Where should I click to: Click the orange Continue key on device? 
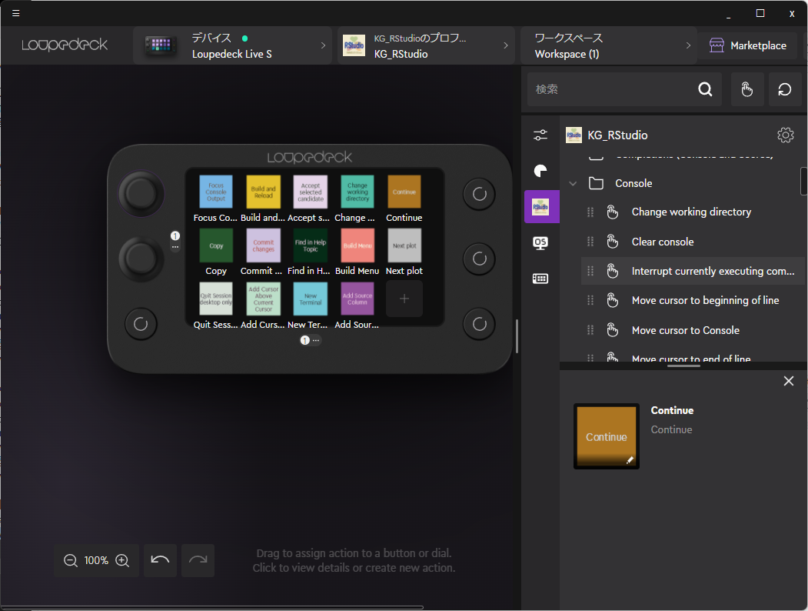[404, 192]
